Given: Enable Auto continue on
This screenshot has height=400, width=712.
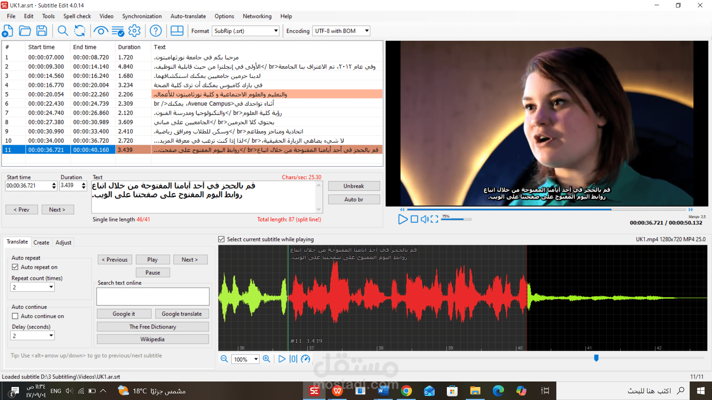Looking at the screenshot, I should [x=15, y=316].
